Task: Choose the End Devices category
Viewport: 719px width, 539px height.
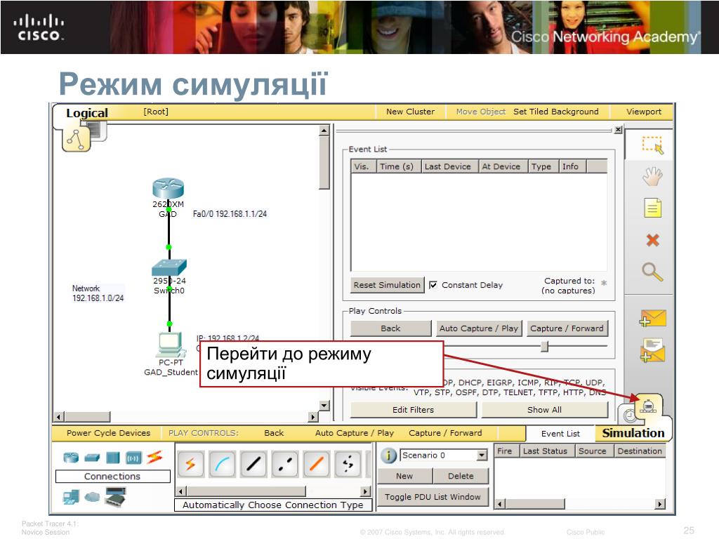Action: pyautogui.click(x=71, y=497)
